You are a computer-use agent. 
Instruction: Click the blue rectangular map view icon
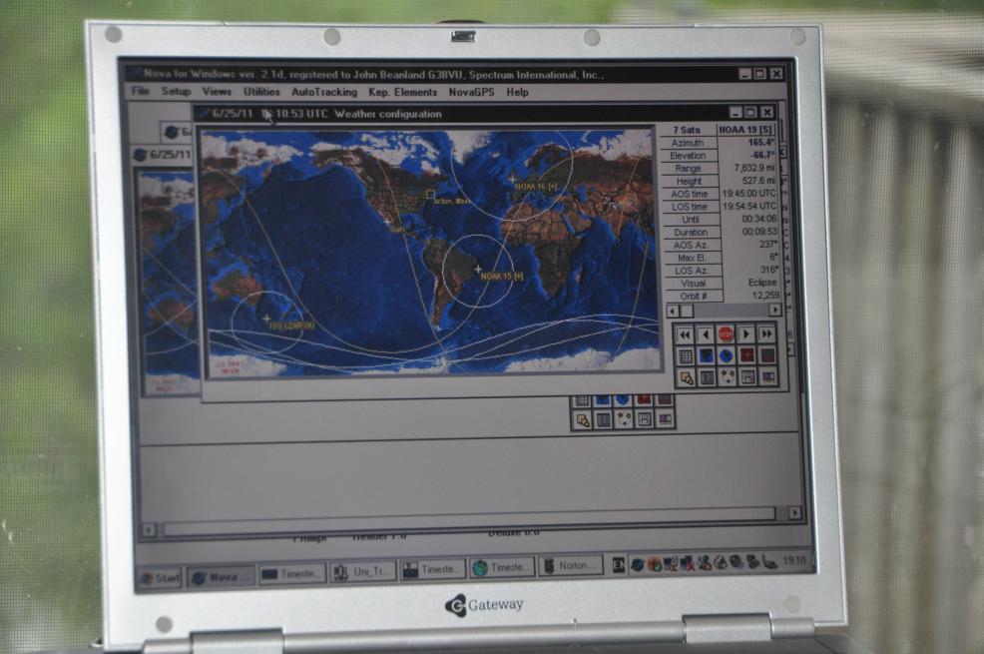[x=706, y=356]
